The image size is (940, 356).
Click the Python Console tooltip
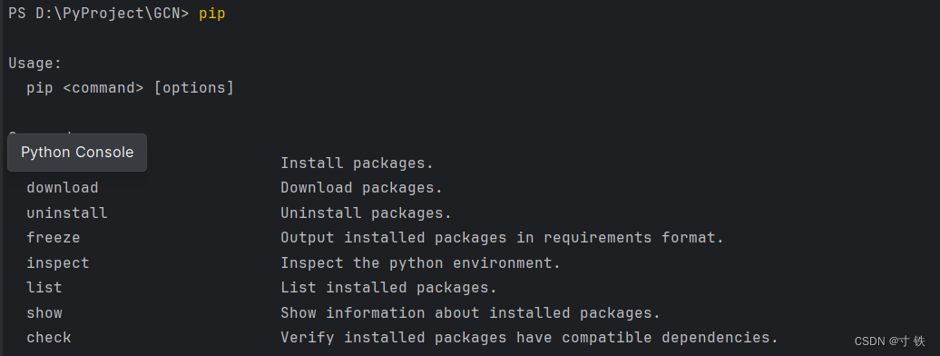[77, 153]
